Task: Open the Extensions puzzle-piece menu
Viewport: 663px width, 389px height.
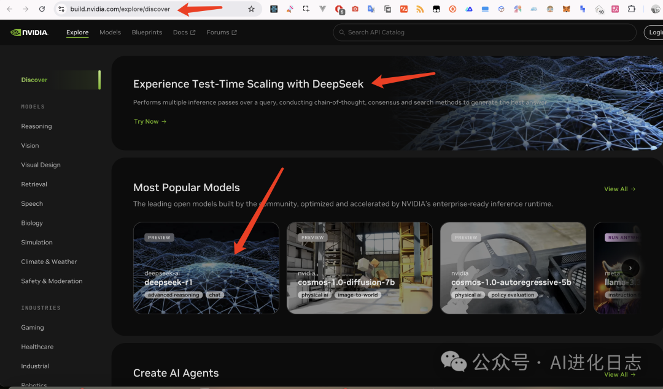Action: (x=631, y=9)
